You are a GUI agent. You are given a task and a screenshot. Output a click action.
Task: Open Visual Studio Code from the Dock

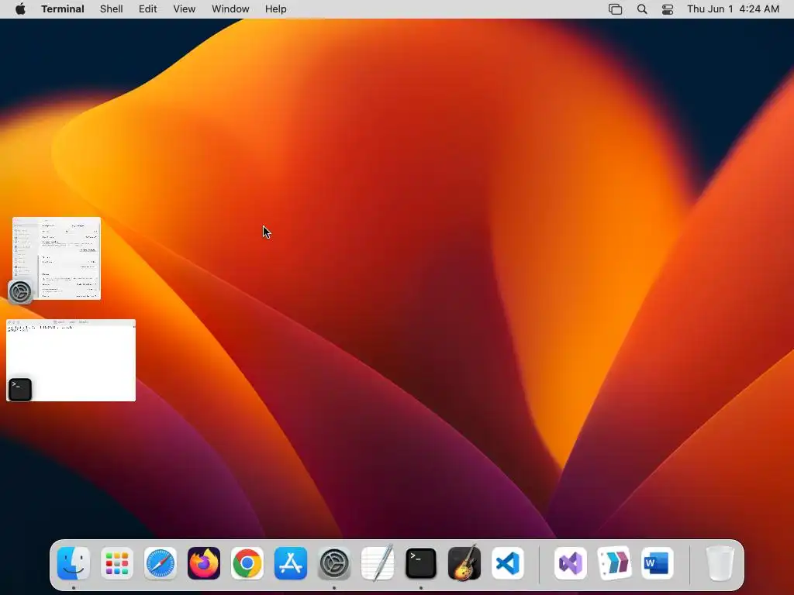click(508, 563)
